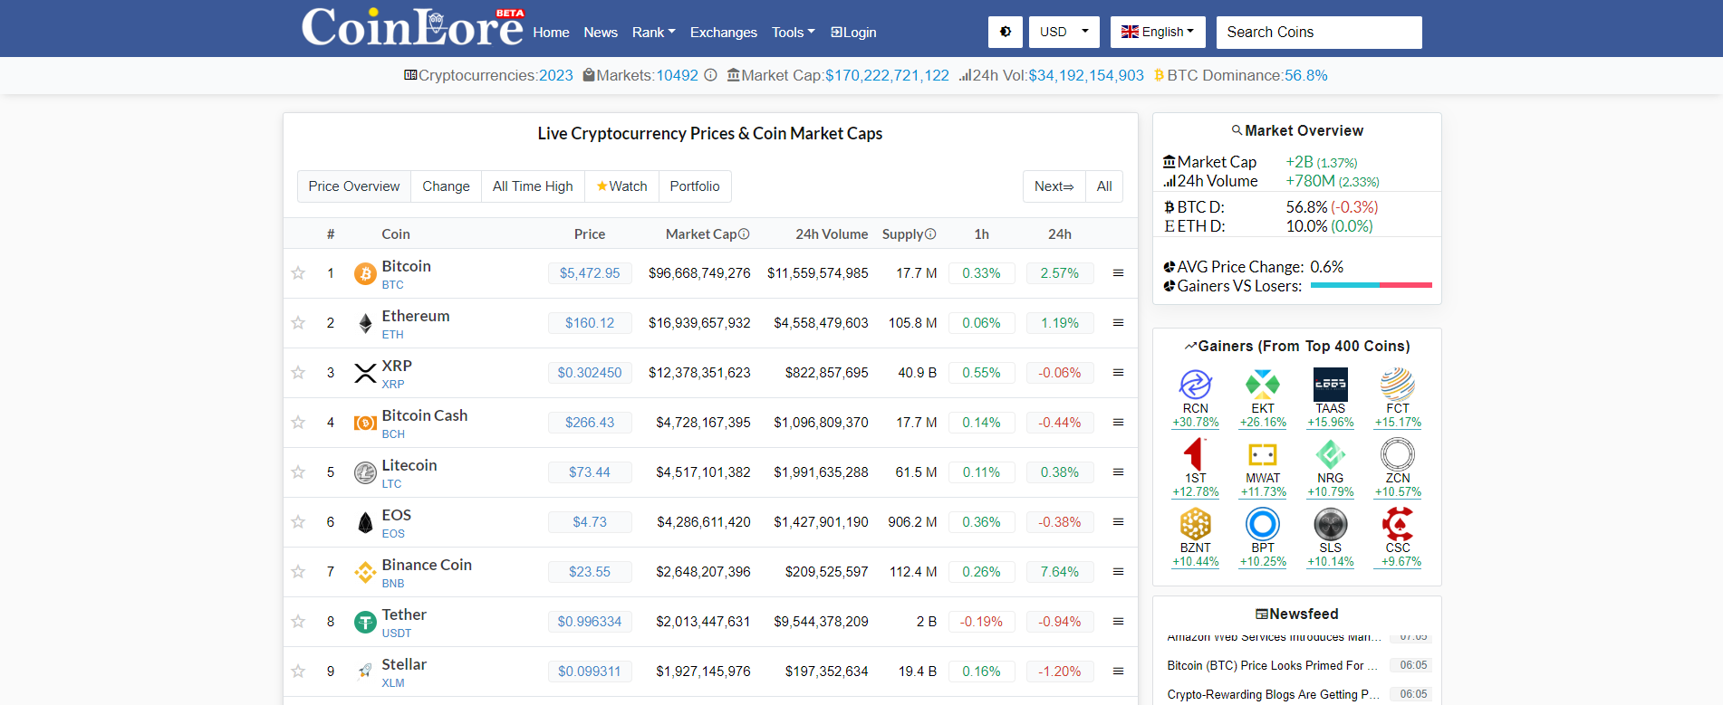Click the Login link

(853, 33)
